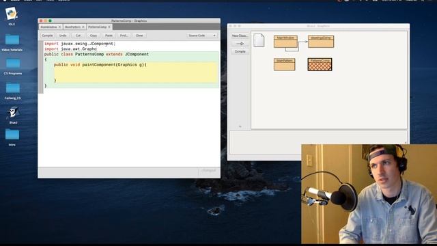Click the code line 'import javax.swing.JComponent;'

tap(80, 44)
